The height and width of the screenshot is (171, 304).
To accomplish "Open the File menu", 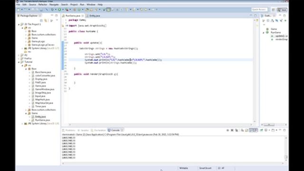I will coord(19,4).
